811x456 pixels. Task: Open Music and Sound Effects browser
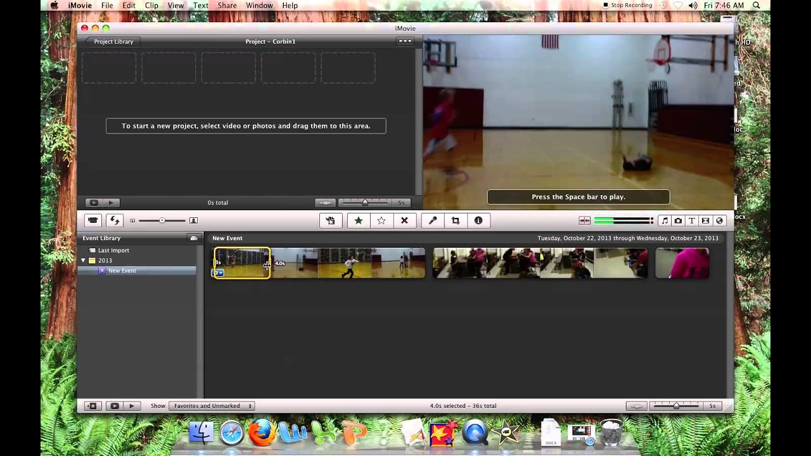tap(665, 220)
